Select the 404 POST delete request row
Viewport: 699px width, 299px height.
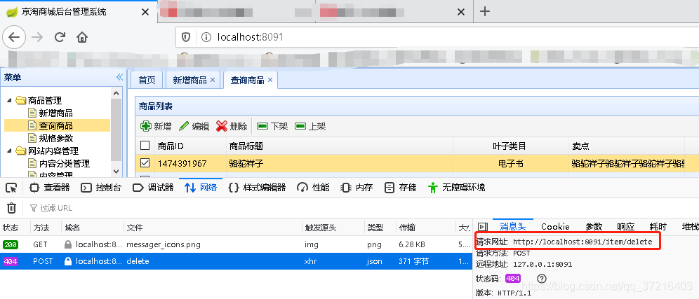236,261
